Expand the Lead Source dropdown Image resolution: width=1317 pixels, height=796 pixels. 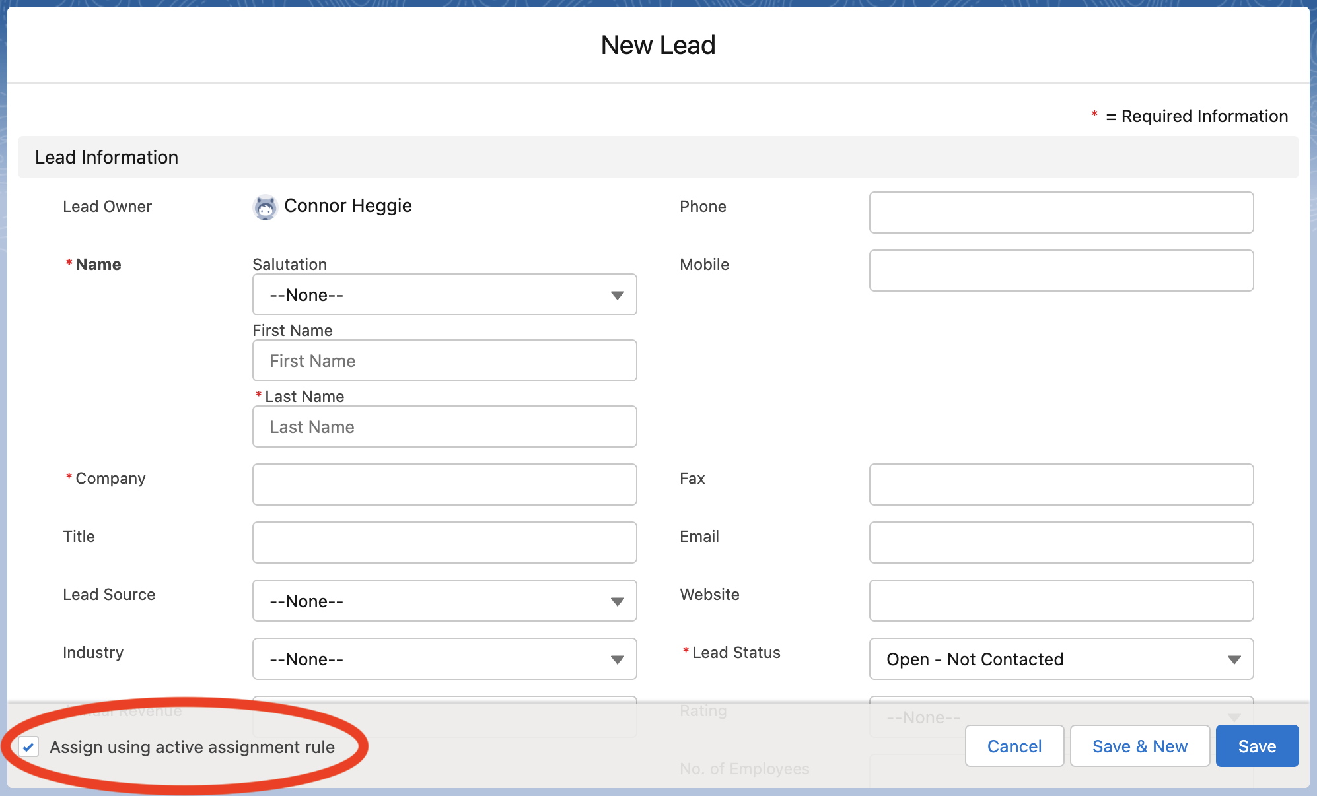[444, 601]
